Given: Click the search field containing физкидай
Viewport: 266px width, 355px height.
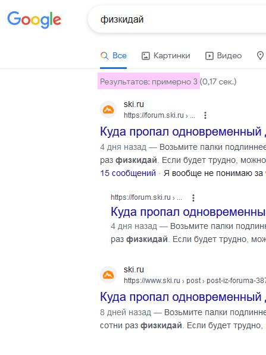Looking at the screenshot, I should pyautogui.click(x=178, y=20).
